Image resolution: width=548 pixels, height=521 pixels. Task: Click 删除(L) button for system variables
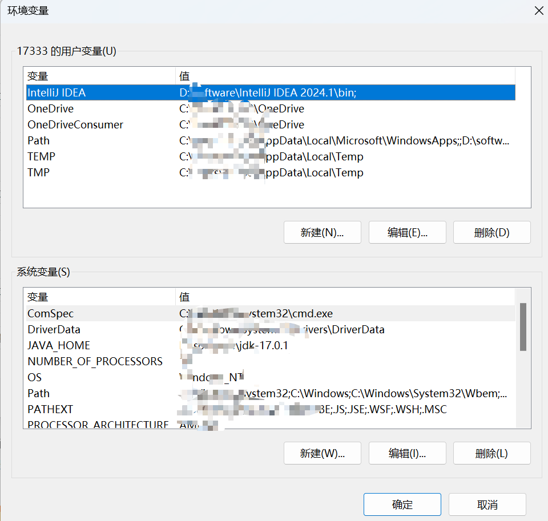491,453
